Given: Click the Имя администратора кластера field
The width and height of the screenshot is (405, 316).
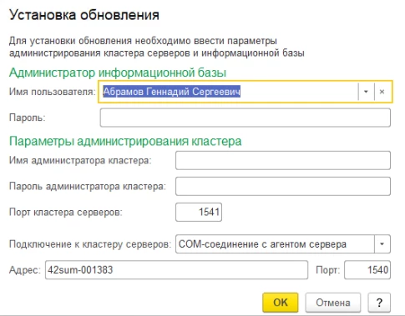Looking at the screenshot, I should pyautogui.click(x=283, y=160).
